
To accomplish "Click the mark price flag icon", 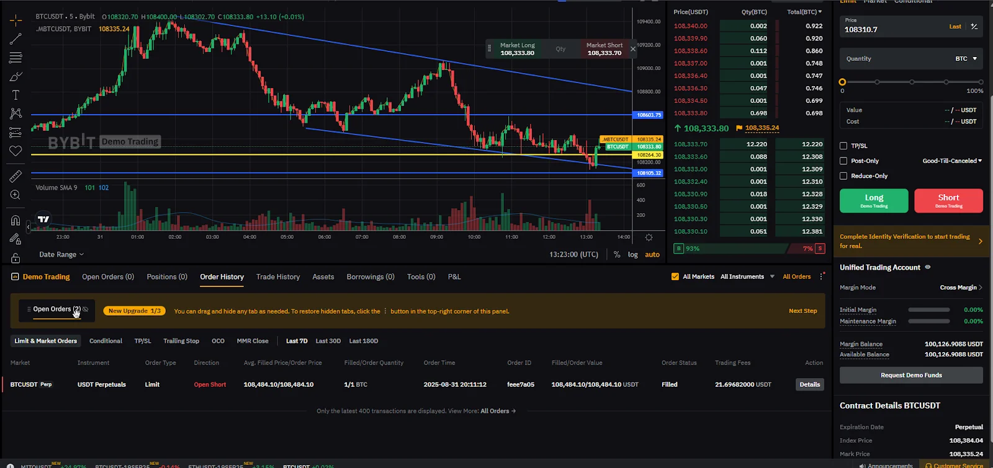I will pyautogui.click(x=739, y=128).
